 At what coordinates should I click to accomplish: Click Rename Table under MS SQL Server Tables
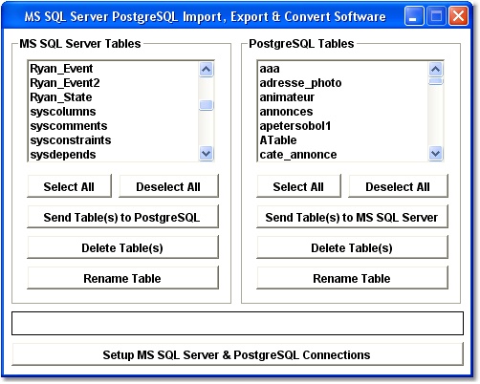tap(122, 278)
